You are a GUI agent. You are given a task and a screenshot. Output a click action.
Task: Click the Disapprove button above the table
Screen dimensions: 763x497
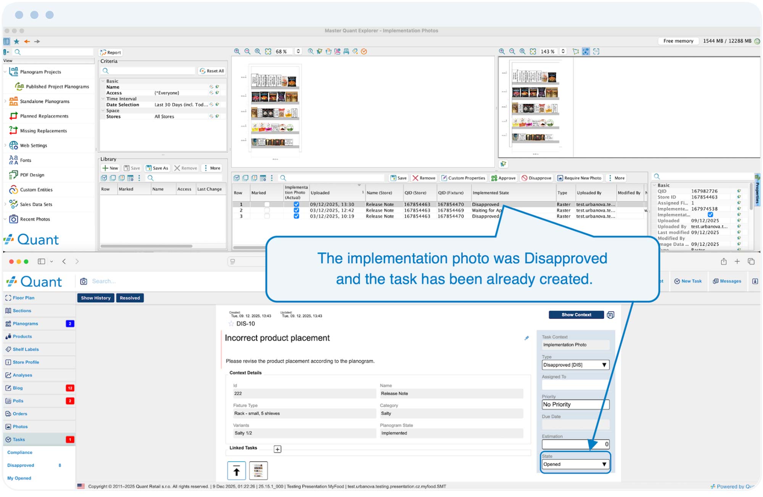(536, 178)
